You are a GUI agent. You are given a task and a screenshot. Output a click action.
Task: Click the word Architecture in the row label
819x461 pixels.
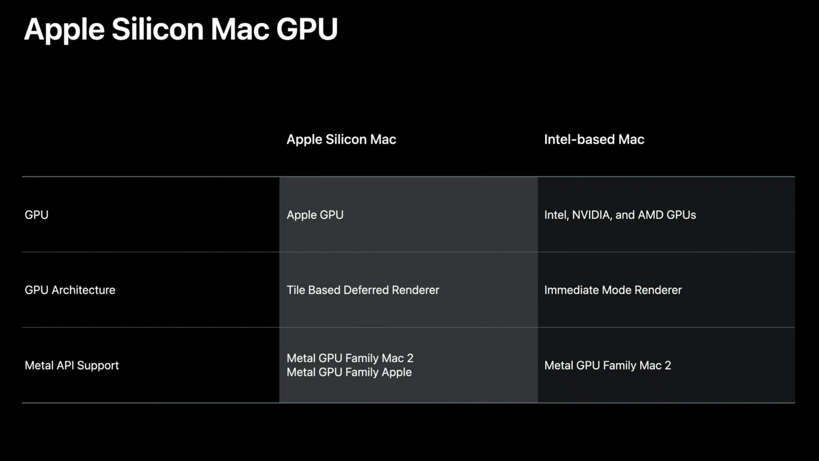tap(84, 290)
